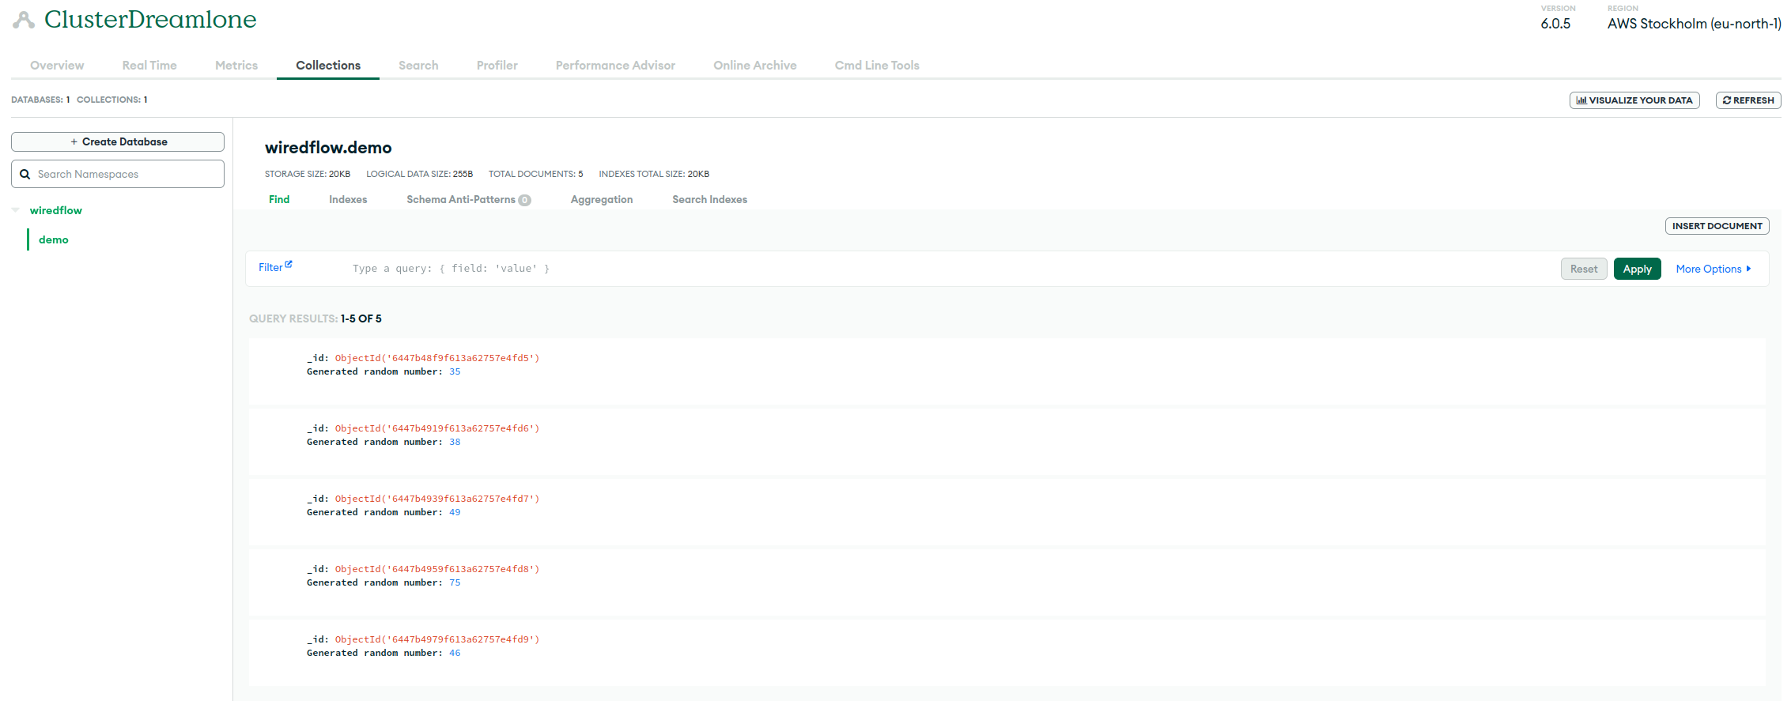Click the query filter input field
The width and height of the screenshot is (1791, 701).
949,269
